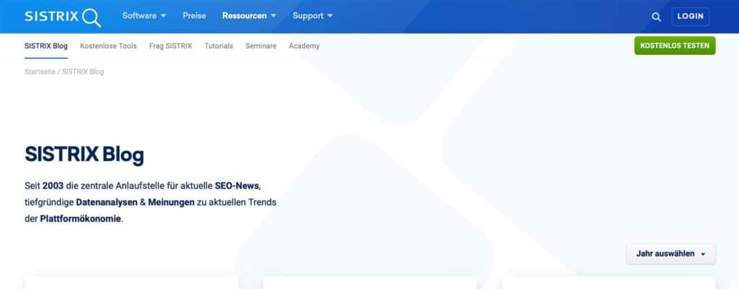Expand the Software dropdown menu
The image size is (739, 289).
[x=144, y=16]
